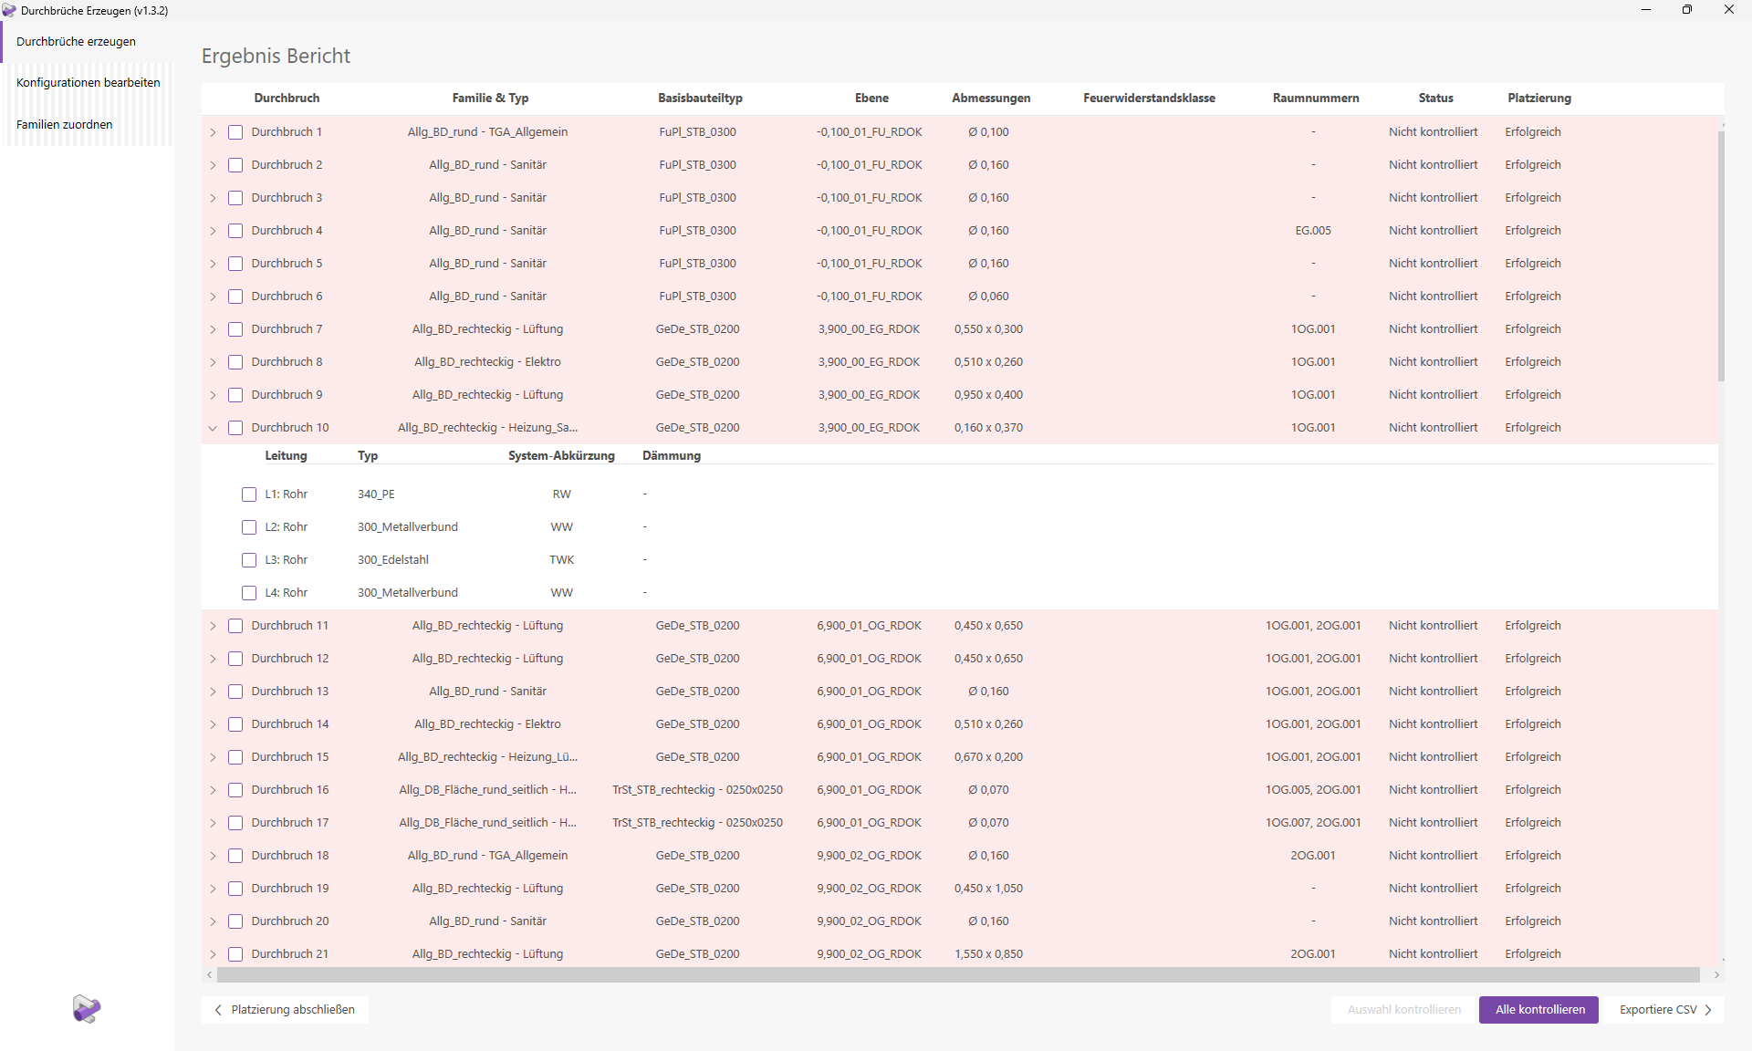Collapse the Durchbruch 10 row
1752x1051 pixels.
[x=213, y=428]
